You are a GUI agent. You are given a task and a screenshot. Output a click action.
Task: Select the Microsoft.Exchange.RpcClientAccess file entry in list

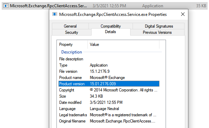click(105, 6)
